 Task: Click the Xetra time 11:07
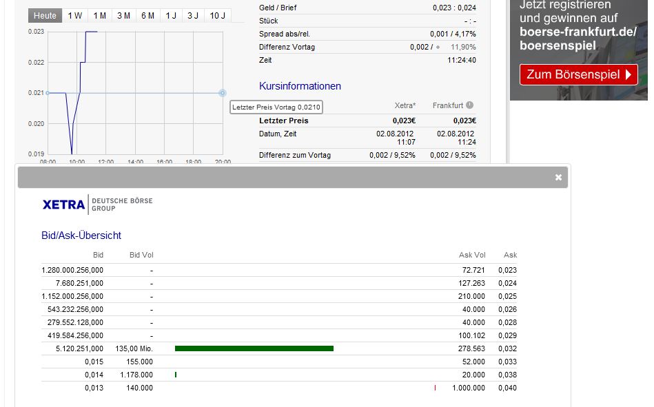[x=406, y=142]
